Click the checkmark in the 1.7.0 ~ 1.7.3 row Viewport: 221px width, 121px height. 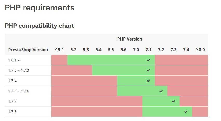(x=148, y=70)
